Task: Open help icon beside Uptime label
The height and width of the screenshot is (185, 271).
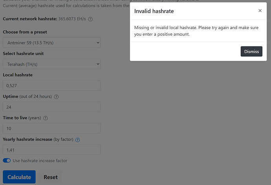Action: click(56, 97)
